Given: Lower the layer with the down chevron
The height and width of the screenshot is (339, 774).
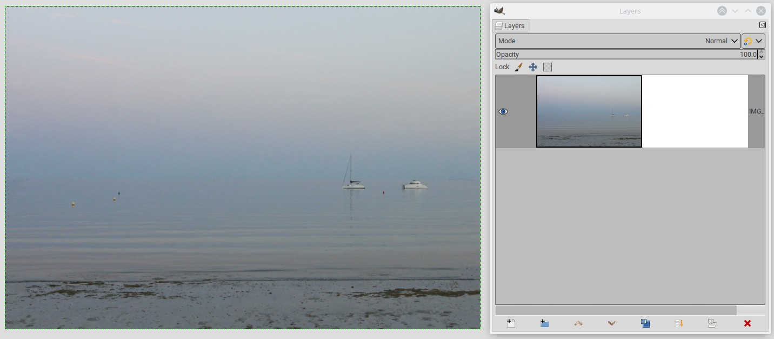Looking at the screenshot, I should coord(612,323).
